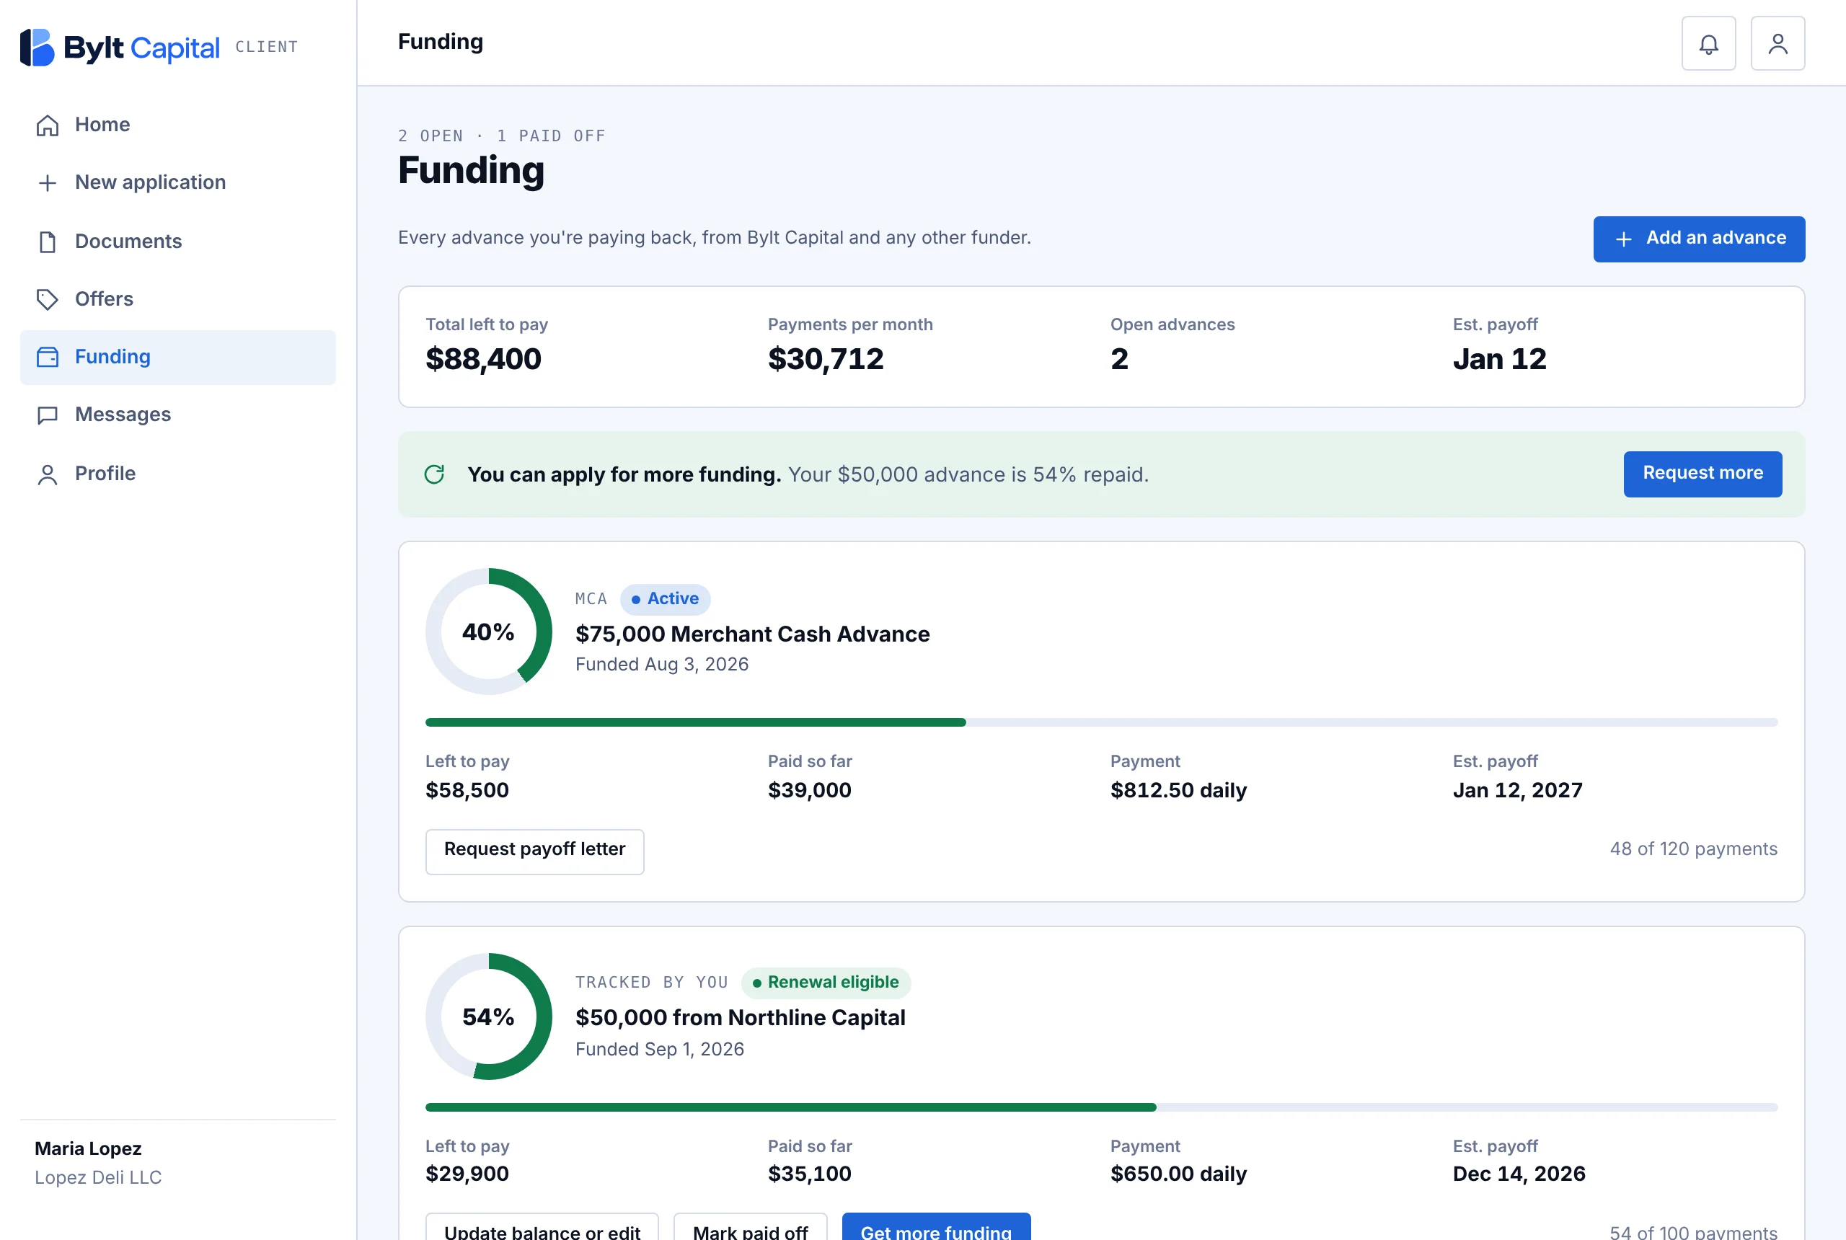Click the Active status badge
Viewport: 1846px width, 1240px height.
(665, 598)
